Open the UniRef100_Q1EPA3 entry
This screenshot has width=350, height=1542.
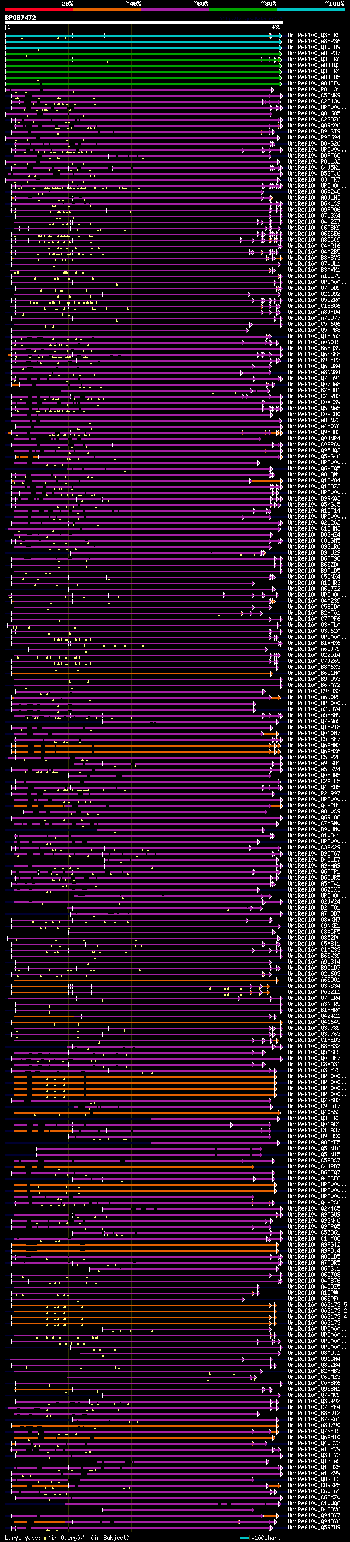click(x=314, y=336)
